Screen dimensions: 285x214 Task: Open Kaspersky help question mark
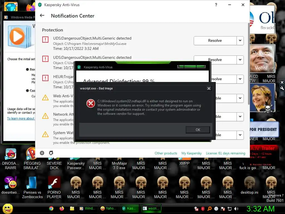(216, 5)
